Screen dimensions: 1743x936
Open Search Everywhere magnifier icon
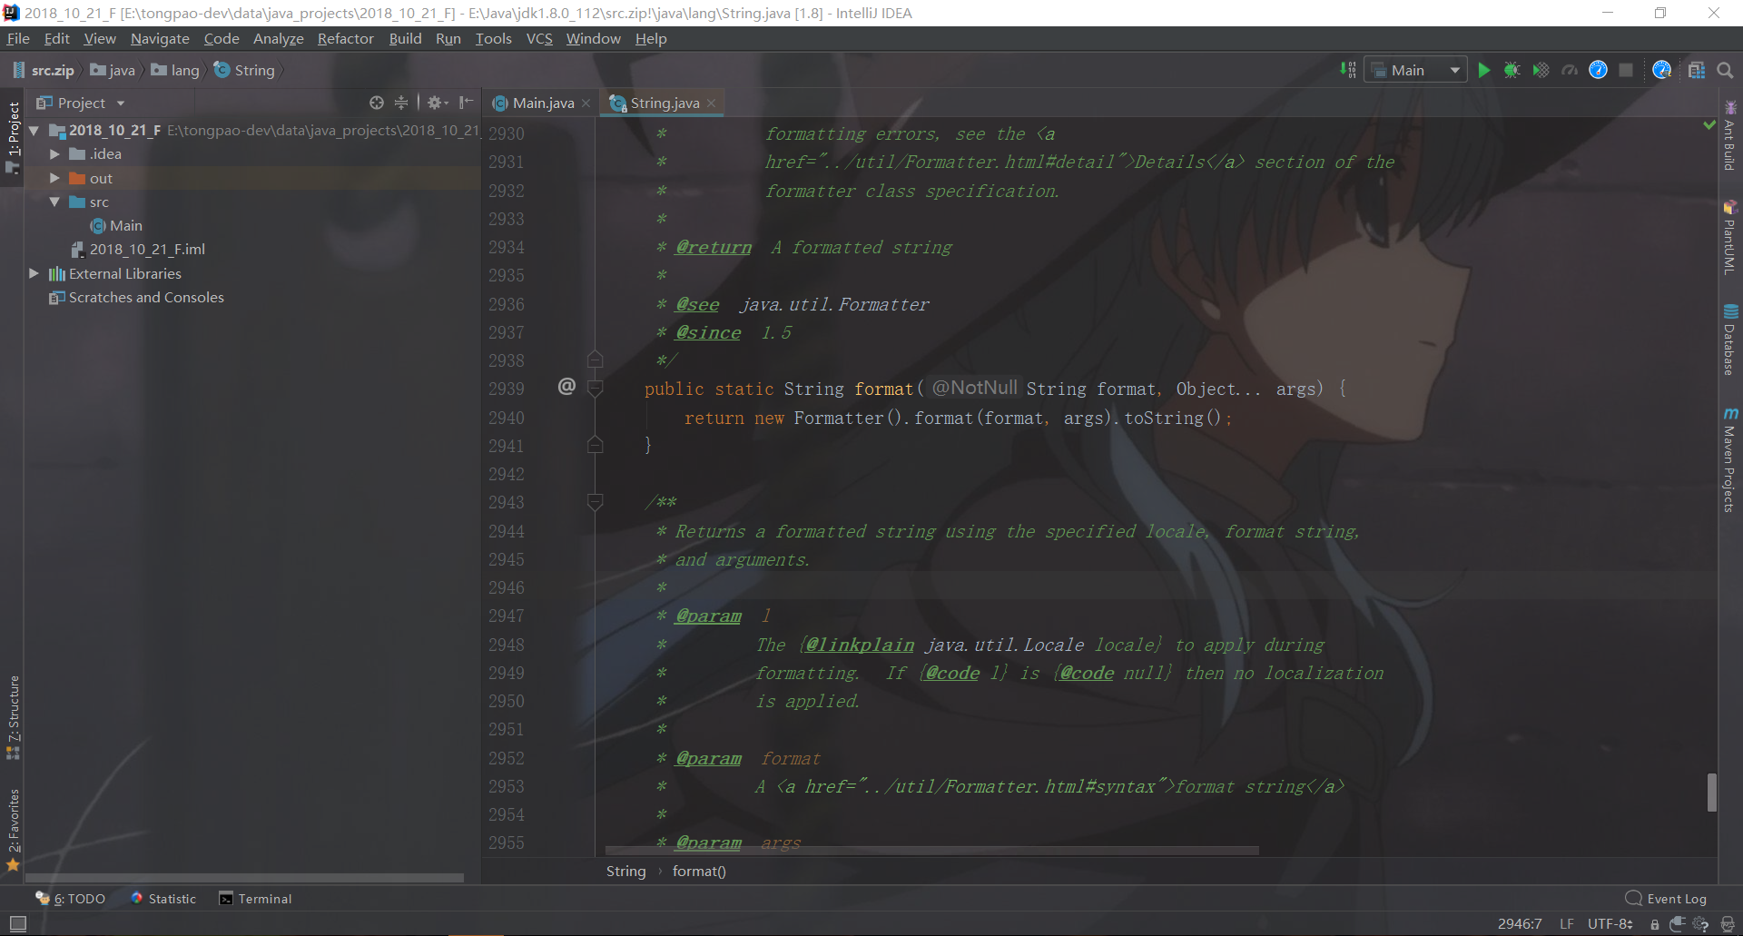pyautogui.click(x=1726, y=70)
